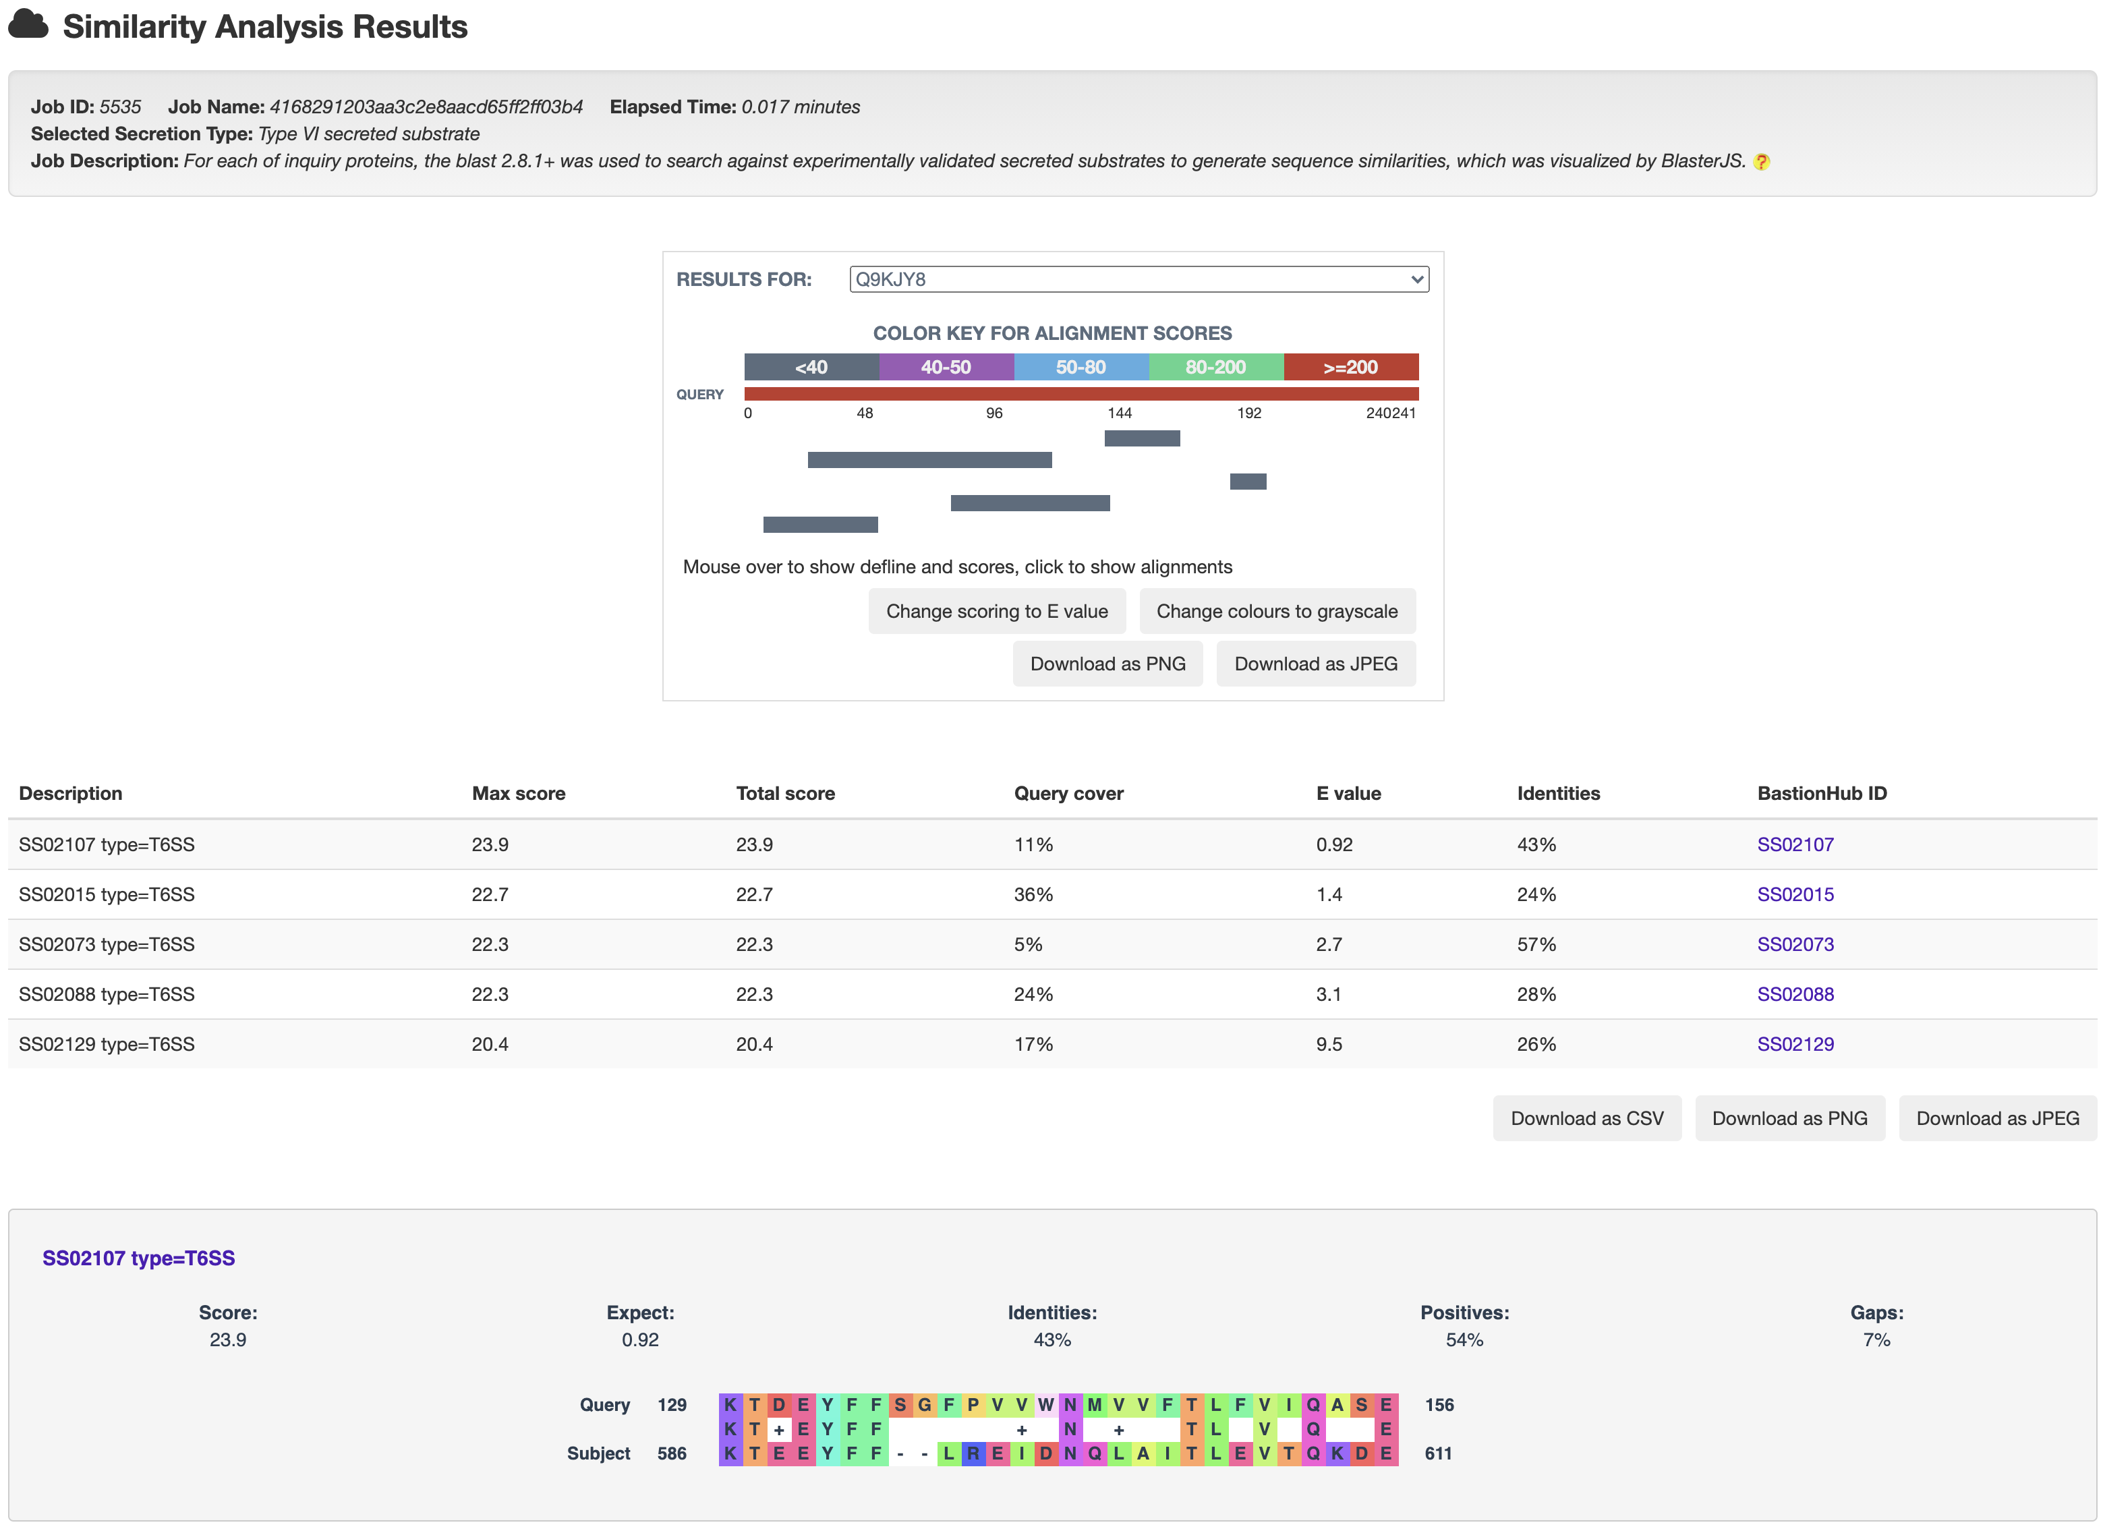Download alignment chart as JPEG
The height and width of the screenshot is (1531, 2103).
(x=1315, y=664)
